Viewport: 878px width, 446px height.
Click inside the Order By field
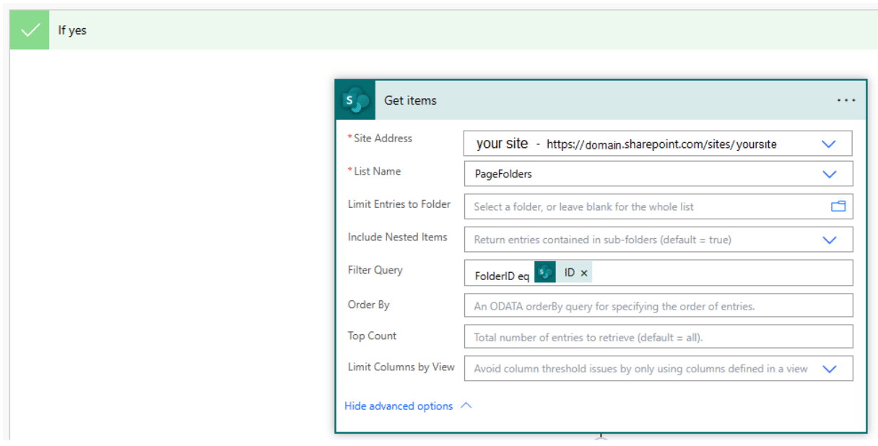coord(650,305)
